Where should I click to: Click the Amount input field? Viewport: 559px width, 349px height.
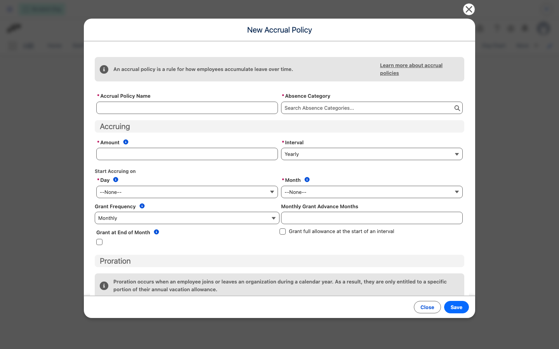pyautogui.click(x=187, y=154)
